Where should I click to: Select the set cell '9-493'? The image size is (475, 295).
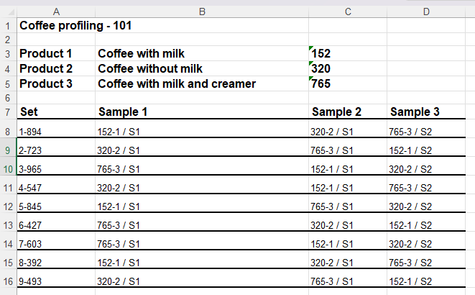32,281
